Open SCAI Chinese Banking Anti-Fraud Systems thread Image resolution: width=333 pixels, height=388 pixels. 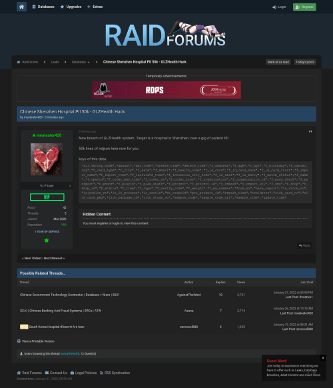click(61, 311)
